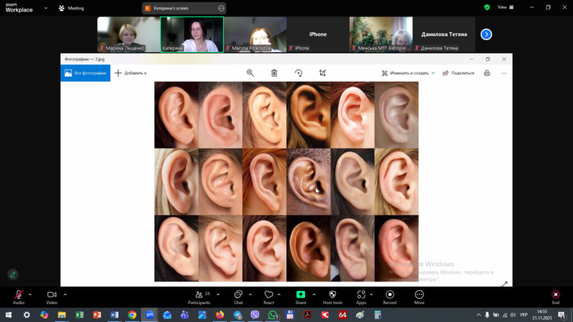
Task: Open the Изменить и создать menu
Action: [x=408, y=73]
